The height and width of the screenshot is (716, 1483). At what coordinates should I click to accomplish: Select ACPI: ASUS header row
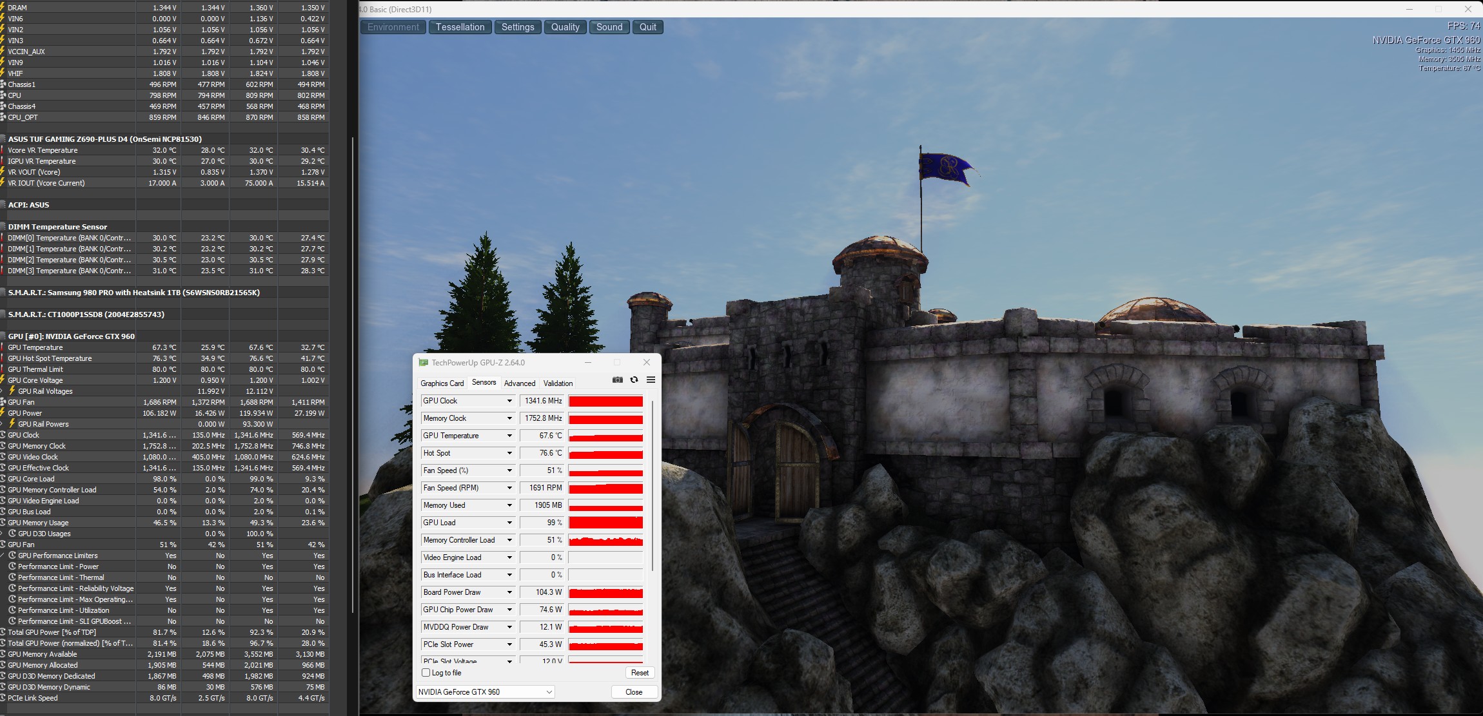click(x=165, y=205)
